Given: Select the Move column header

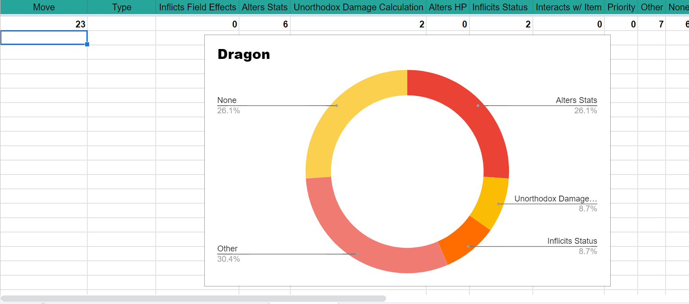Looking at the screenshot, I should pos(44,7).
